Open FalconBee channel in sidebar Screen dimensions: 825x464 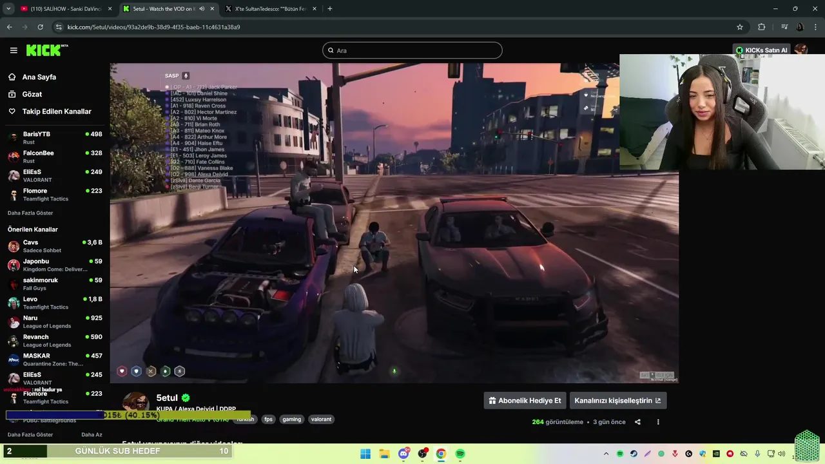pyautogui.click(x=55, y=157)
